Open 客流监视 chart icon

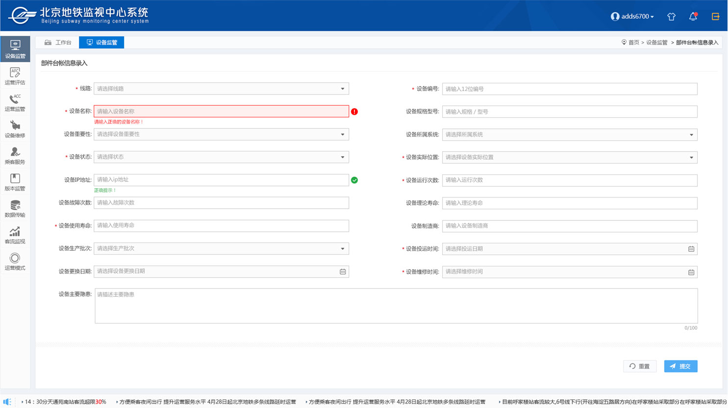pos(15,235)
